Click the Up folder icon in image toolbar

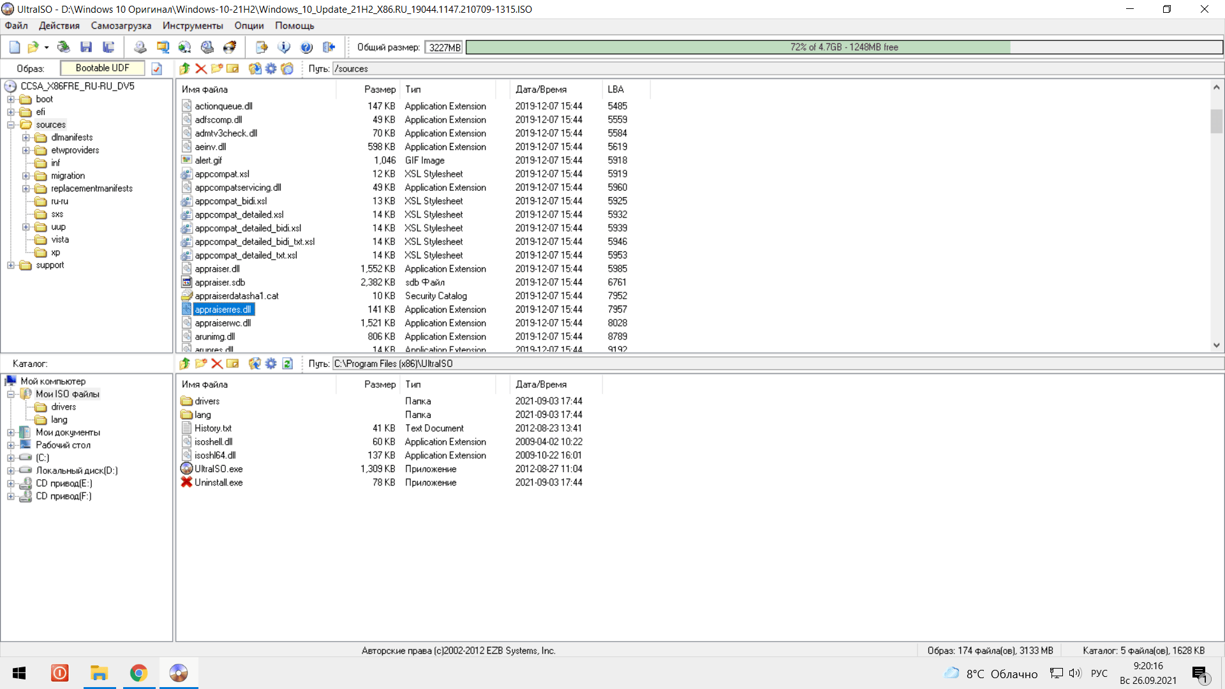[x=185, y=68]
